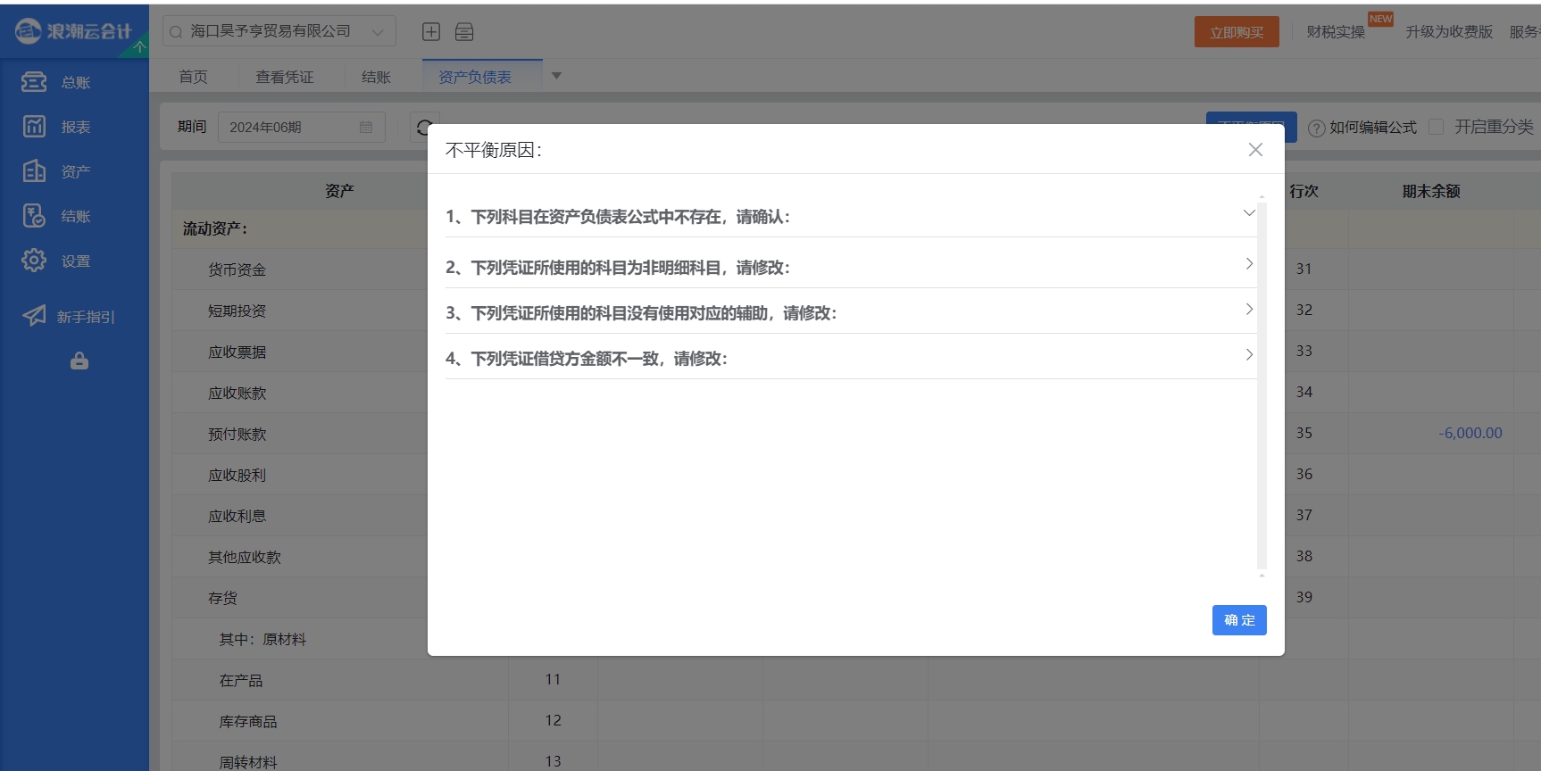The height and width of the screenshot is (771, 1541).
Task: Switch to the 首页 tab
Action: tap(193, 77)
